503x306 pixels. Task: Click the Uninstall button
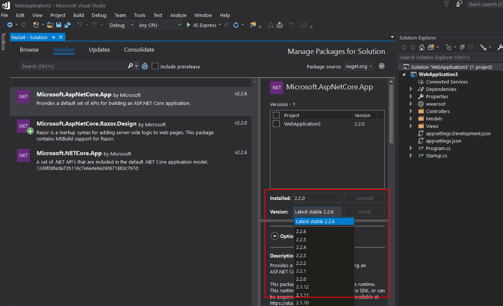(x=364, y=198)
